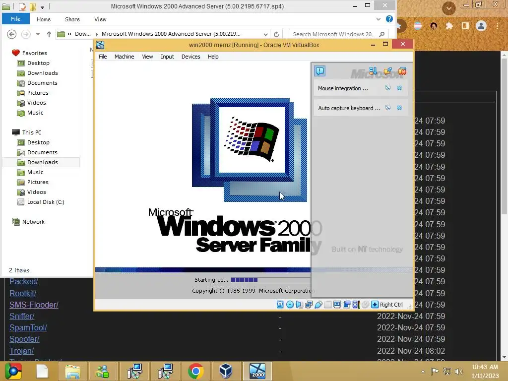The height and width of the screenshot is (381, 508).
Task: Click the shared folders indicator icon
Action: pyautogui.click(x=327, y=304)
